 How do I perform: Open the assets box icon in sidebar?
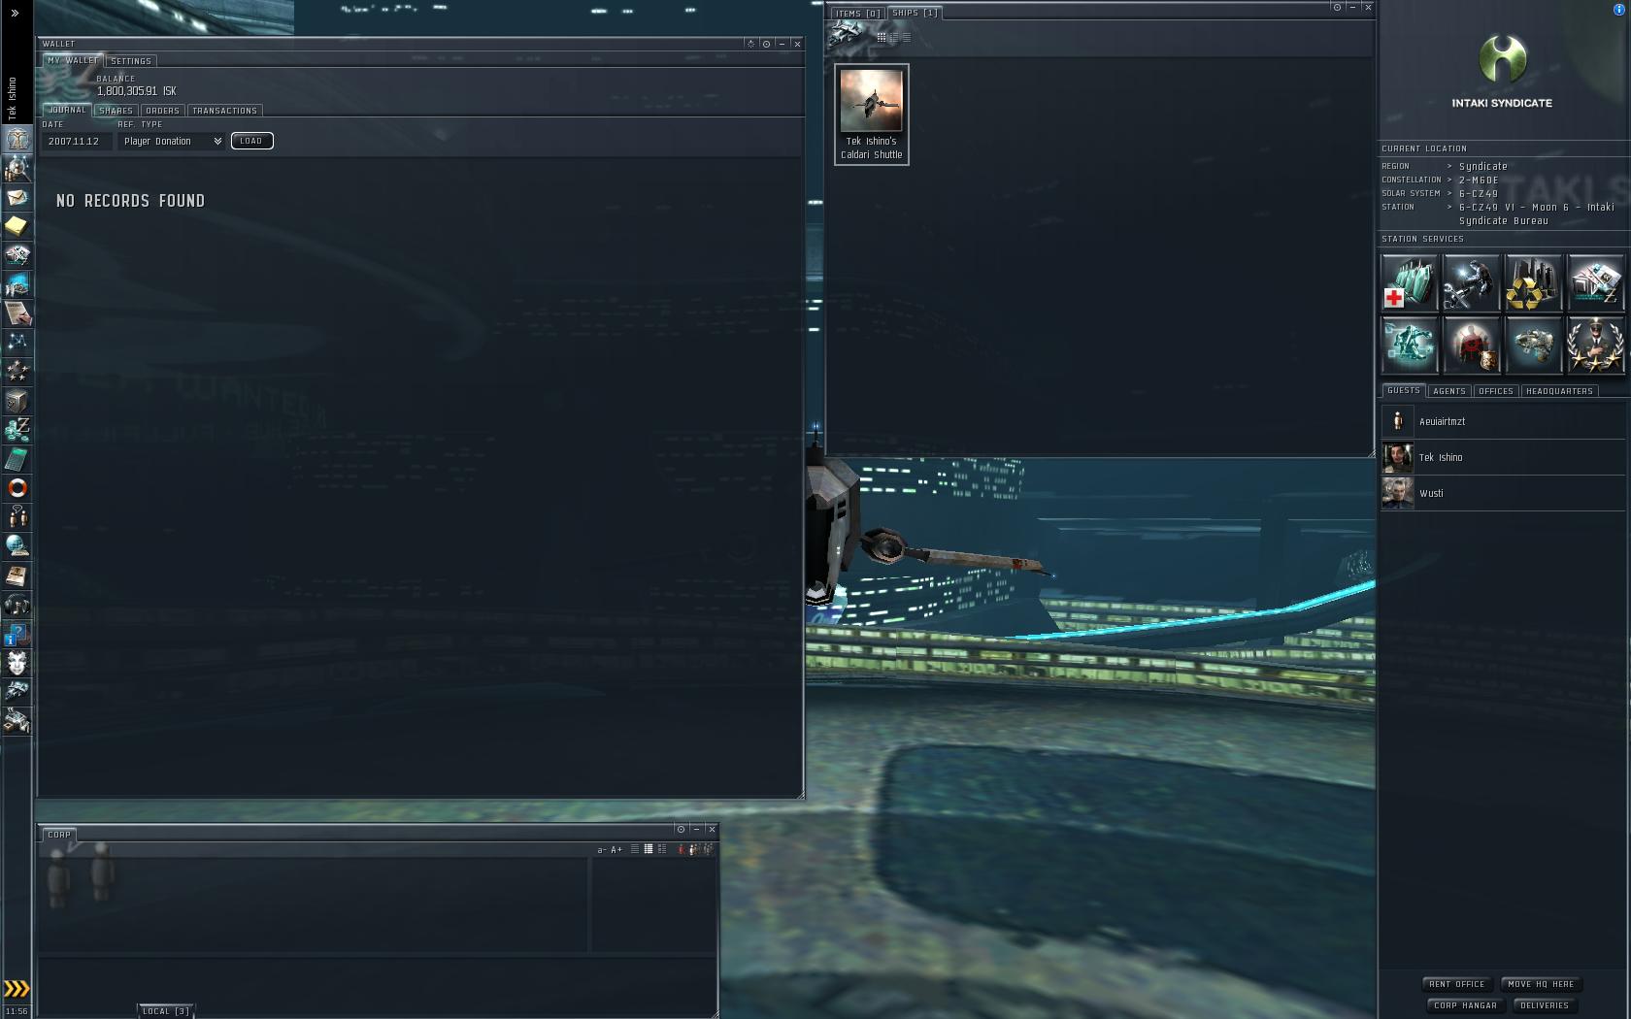pyautogui.click(x=17, y=401)
